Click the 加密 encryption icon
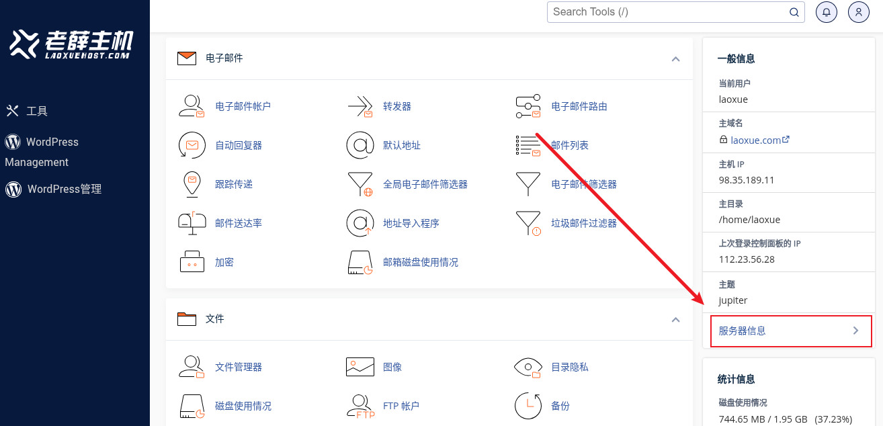Viewport: 883px width, 426px height. (x=192, y=262)
